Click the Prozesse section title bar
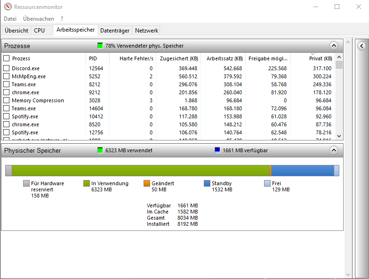 [x=172, y=46]
